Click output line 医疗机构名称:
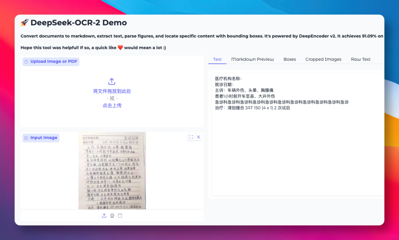Image resolution: width=399 pixels, height=240 pixels. coord(228,79)
